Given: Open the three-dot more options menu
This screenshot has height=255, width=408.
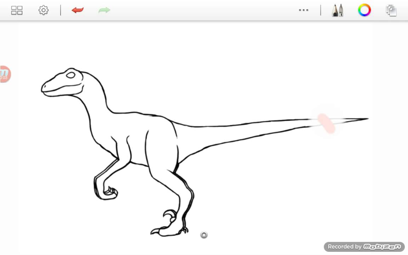Looking at the screenshot, I should coord(304,10).
